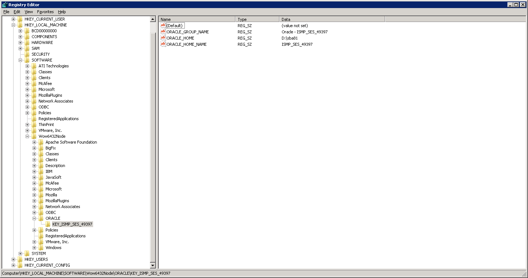Click the D:\sba81 data cell
Screen dimensions: 528x278
point(289,38)
